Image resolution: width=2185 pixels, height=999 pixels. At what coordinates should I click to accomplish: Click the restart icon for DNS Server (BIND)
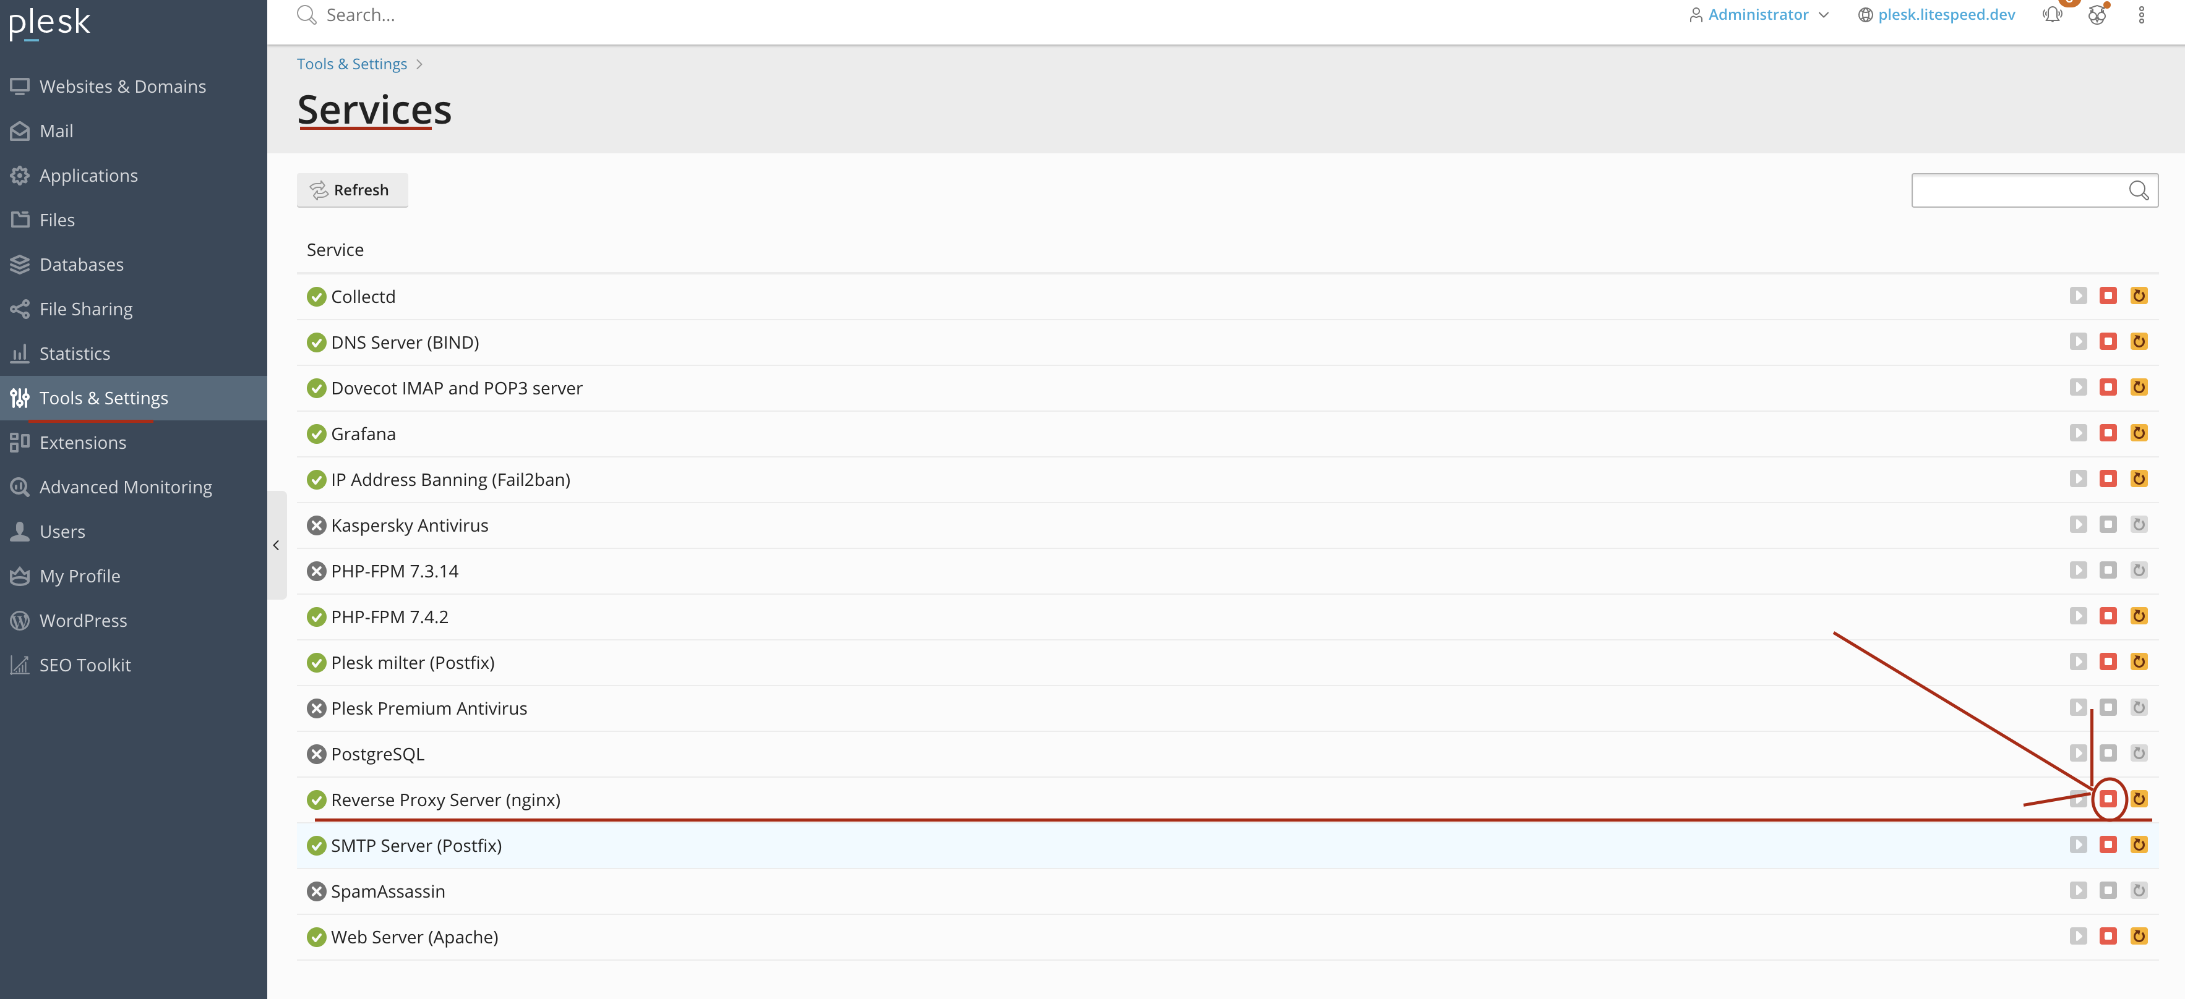tap(2139, 341)
